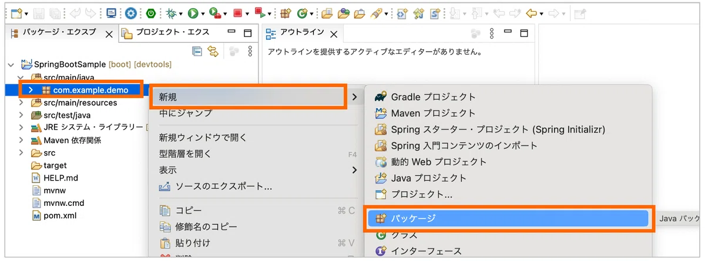Viewport: 705px width, 261px height.
Task: Maximize the Outline view panel
Action: pyautogui.click(x=524, y=33)
